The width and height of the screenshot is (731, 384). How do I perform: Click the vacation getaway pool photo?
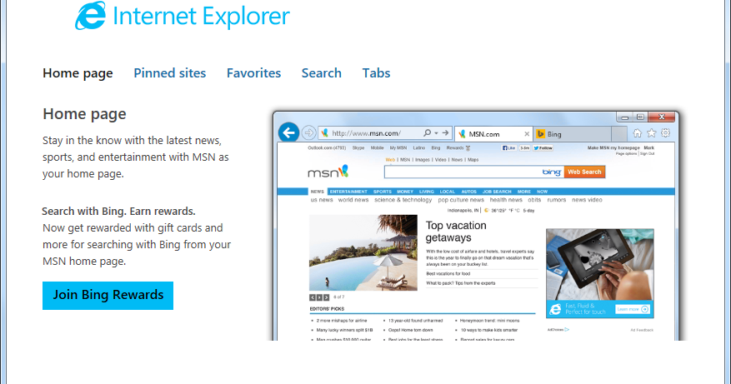pyautogui.click(x=363, y=252)
